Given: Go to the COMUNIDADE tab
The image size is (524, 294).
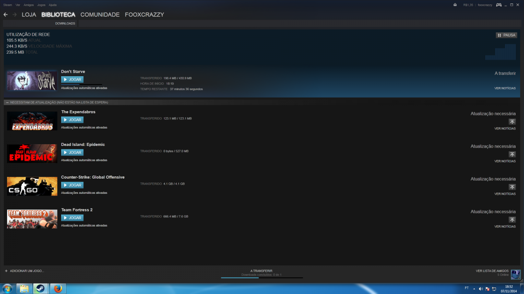Looking at the screenshot, I should [x=100, y=15].
